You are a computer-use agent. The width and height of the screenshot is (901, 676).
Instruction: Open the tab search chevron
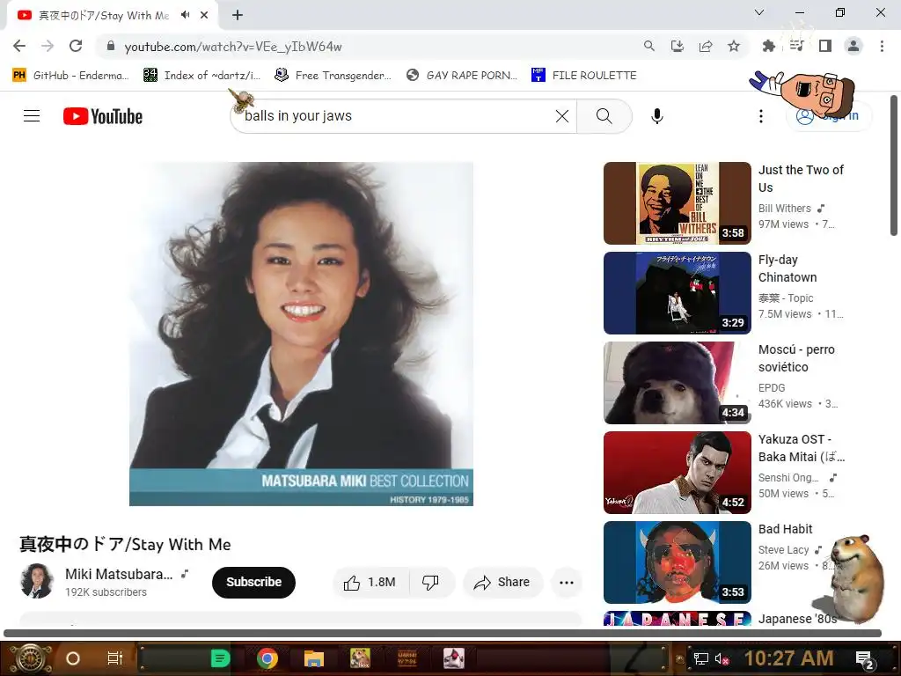point(759,12)
